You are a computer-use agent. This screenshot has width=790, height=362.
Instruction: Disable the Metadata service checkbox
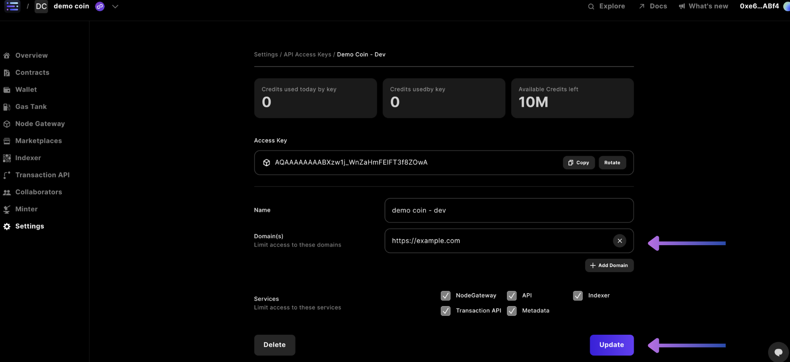[x=512, y=311]
